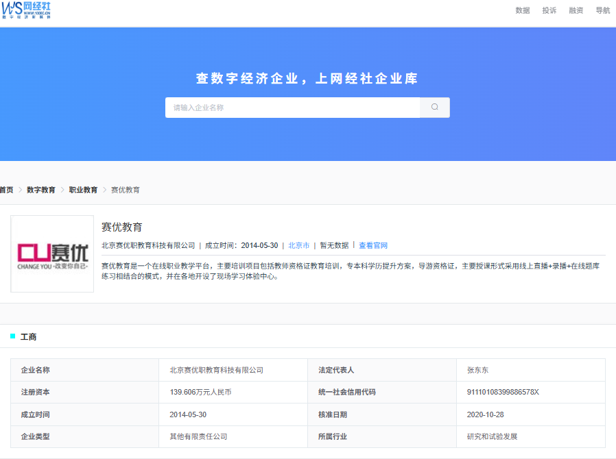The width and height of the screenshot is (616, 459).
Task: Open the 数据 menu item
Action: (523, 10)
